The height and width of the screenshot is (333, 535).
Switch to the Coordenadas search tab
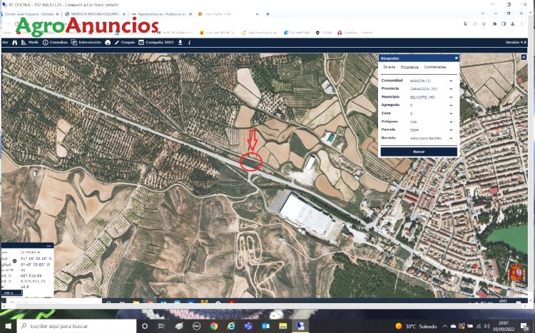click(434, 67)
